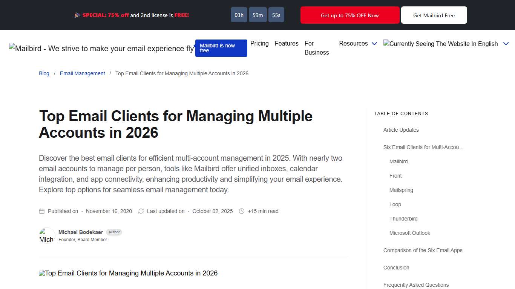Click the author avatar of Michael Bodekaer

pos(47,235)
